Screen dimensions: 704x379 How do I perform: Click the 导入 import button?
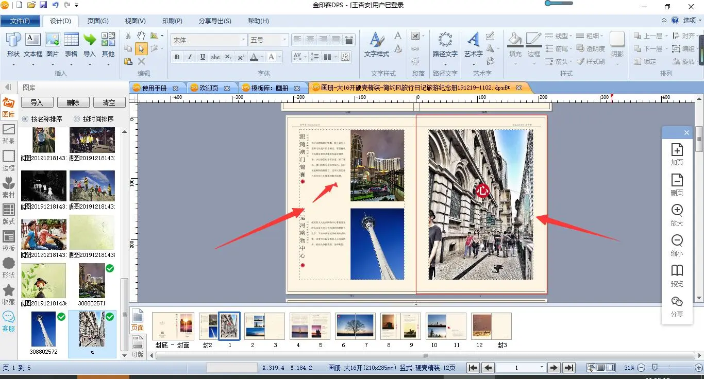(37, 102)
